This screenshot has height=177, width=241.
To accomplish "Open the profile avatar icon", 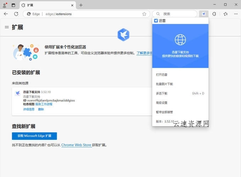I will click(5, 5).
